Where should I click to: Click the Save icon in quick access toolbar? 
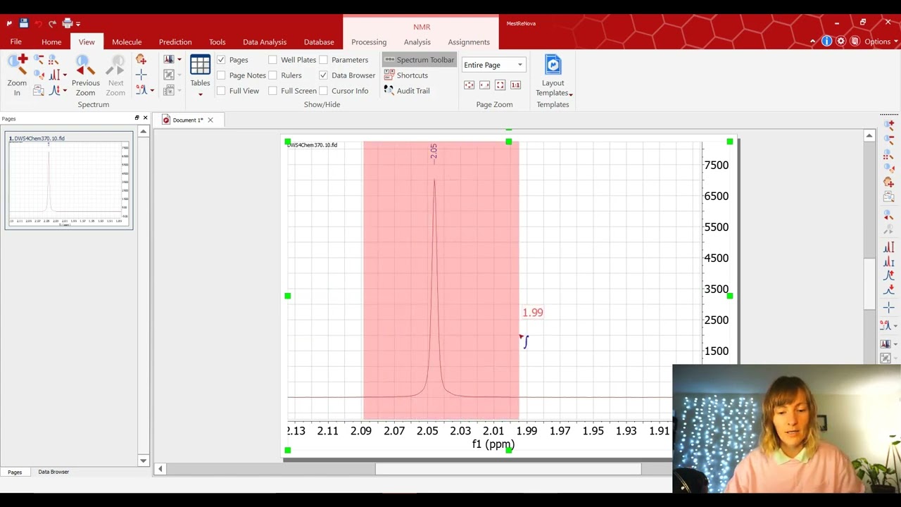(x=23, y=23)
